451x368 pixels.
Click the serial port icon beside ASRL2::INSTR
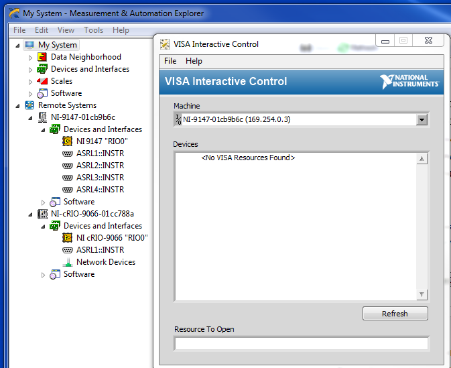[67, 166]
